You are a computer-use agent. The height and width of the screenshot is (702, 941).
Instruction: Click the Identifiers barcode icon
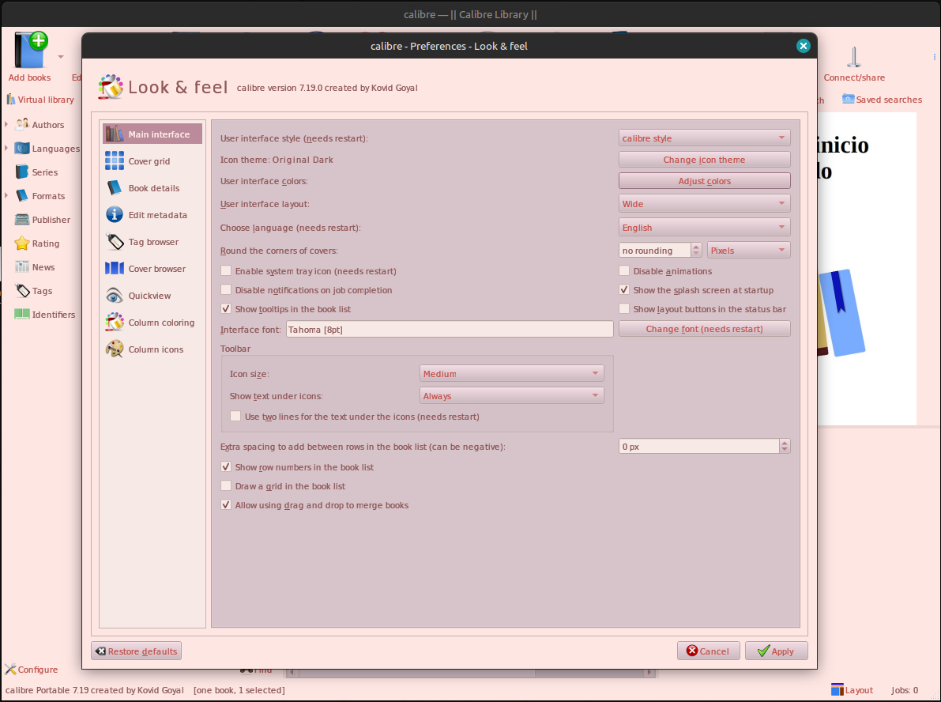pos(22,314)
